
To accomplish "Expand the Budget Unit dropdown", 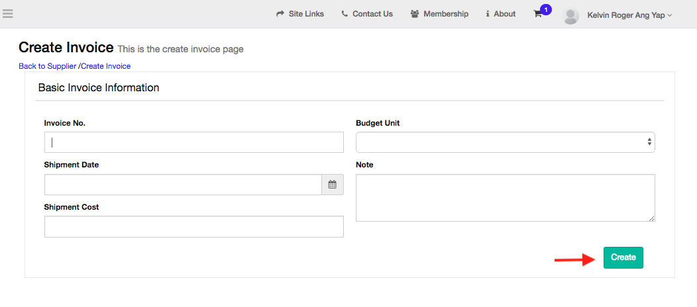I will click(x=505, y=142).
